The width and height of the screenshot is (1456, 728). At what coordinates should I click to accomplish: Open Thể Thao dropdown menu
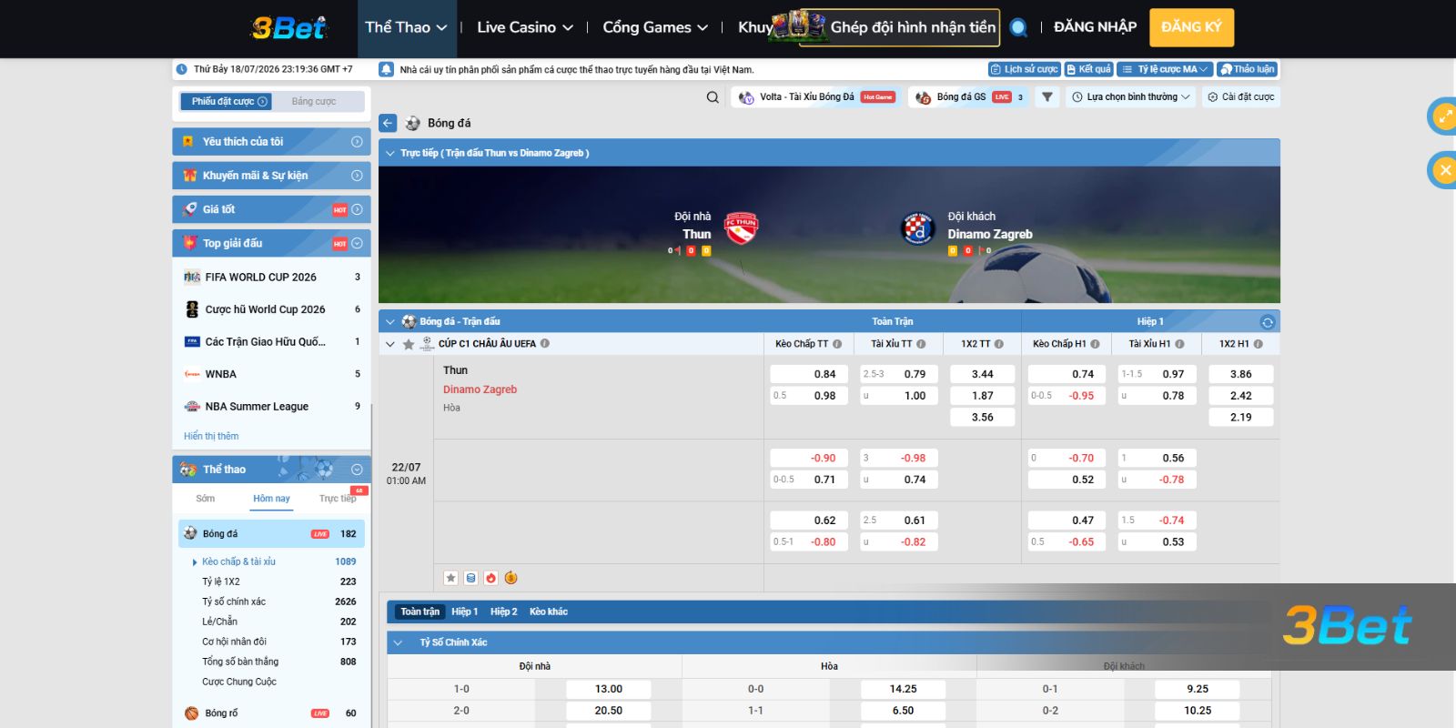coord(406,27)
